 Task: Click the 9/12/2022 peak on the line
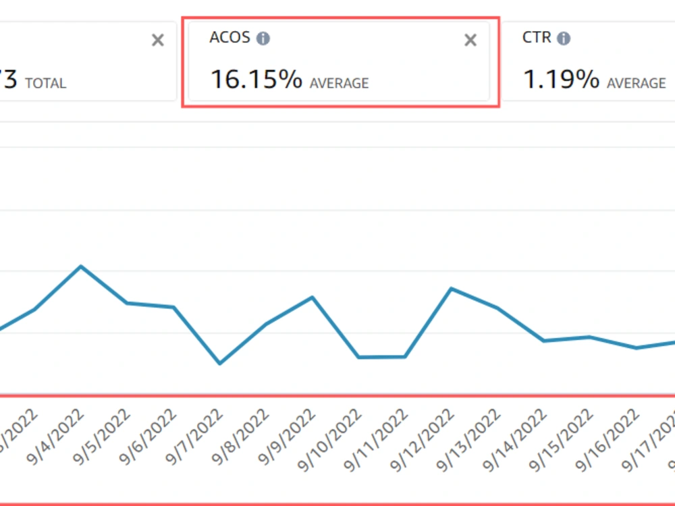tap(451, 288)
